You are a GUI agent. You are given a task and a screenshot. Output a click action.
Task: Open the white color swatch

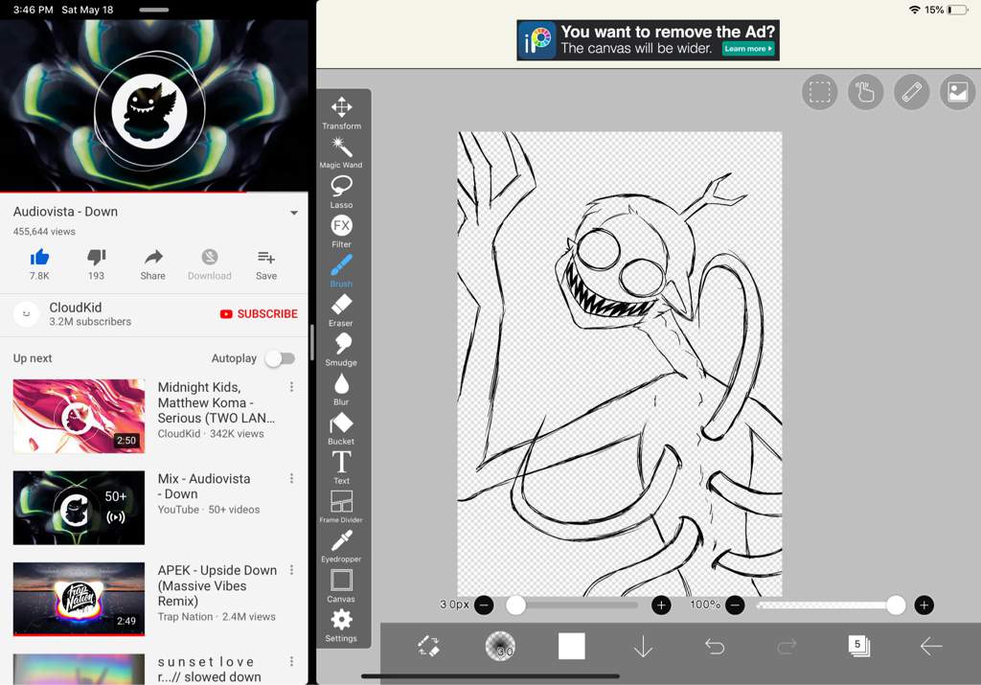click(572, 646)
